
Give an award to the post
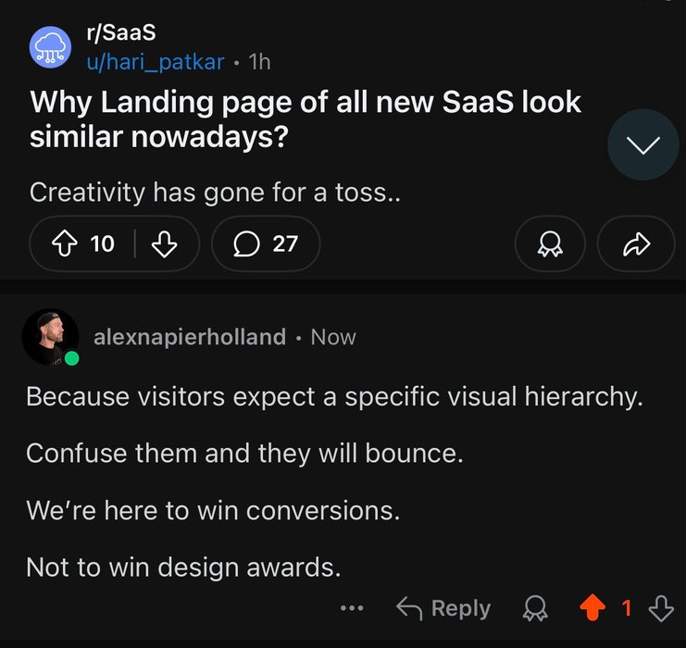pos(548,243)
